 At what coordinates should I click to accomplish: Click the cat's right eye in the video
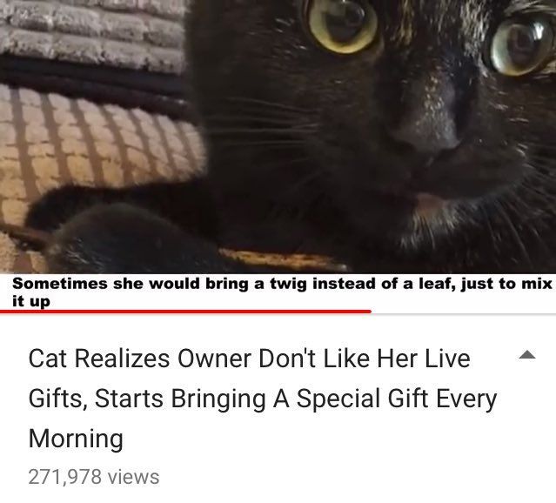[519, 46]
